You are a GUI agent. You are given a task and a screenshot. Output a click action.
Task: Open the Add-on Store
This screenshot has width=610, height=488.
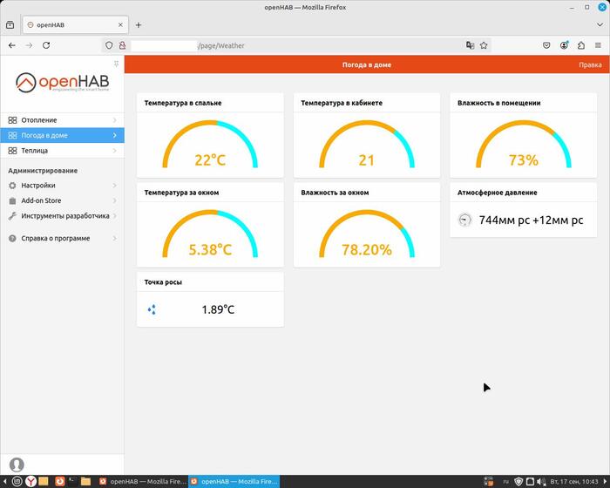point(62,200)
